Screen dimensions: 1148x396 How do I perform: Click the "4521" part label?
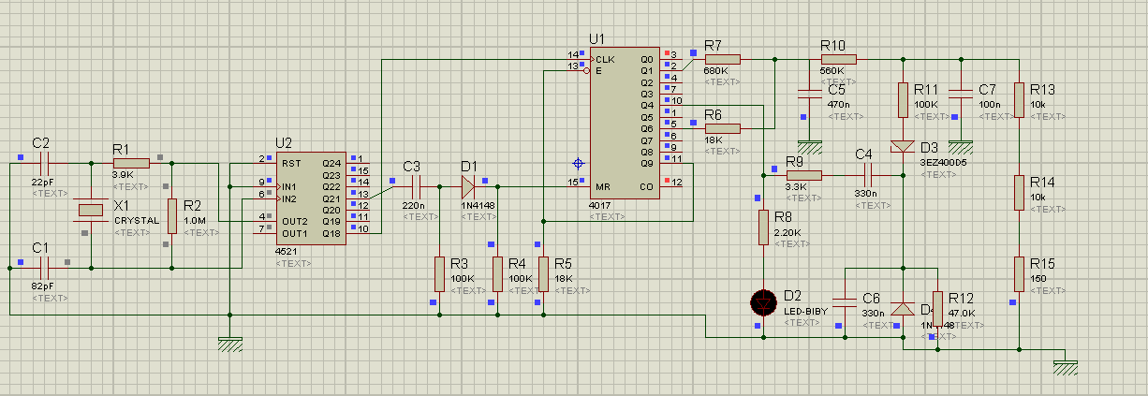[286, 252]
